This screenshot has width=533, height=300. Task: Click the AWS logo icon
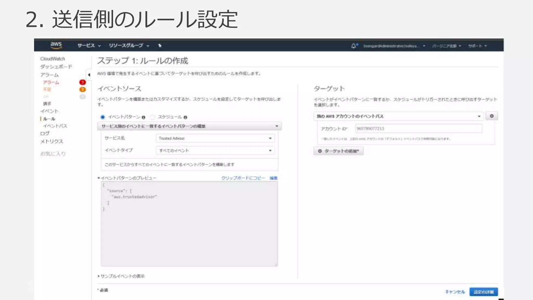click(56, 45)
